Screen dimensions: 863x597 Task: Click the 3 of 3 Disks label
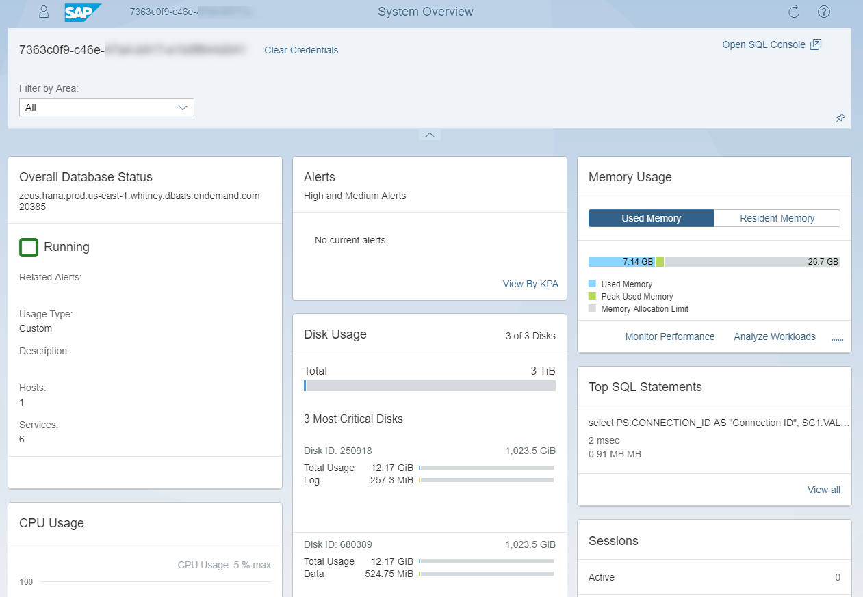pos(530,336)
